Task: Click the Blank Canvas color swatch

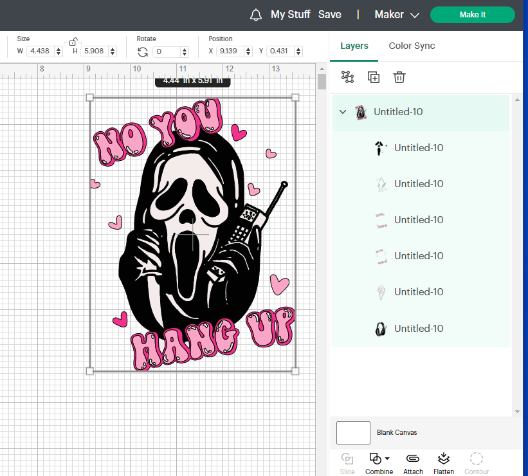Action: pos(353,432)
